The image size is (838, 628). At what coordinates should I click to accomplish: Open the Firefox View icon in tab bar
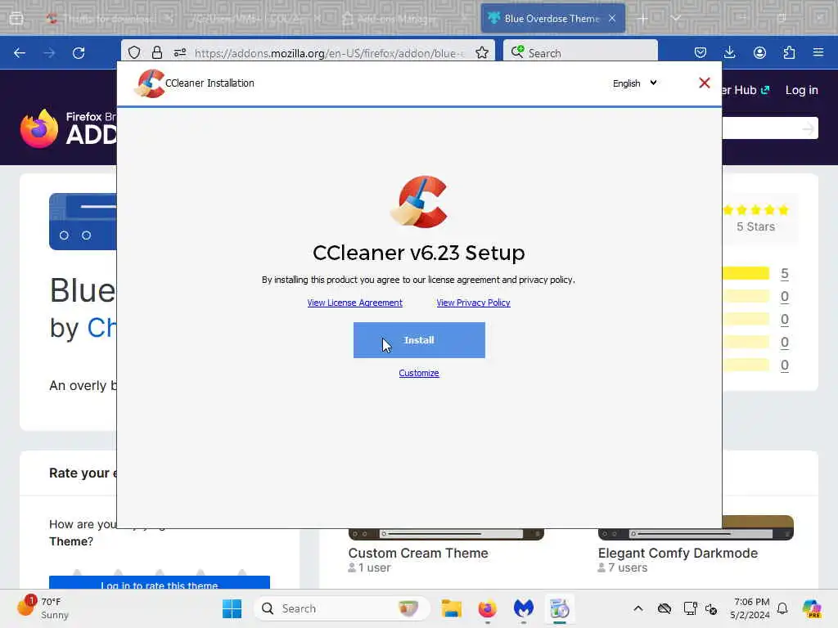(x=16, y=19)
